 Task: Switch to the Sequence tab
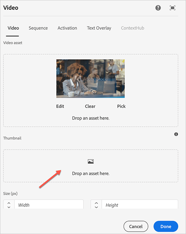(38, 28)
